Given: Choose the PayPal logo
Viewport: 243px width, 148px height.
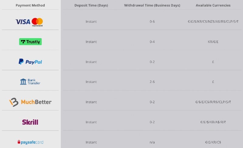Looking at the screenshot, I should point(30,62).
